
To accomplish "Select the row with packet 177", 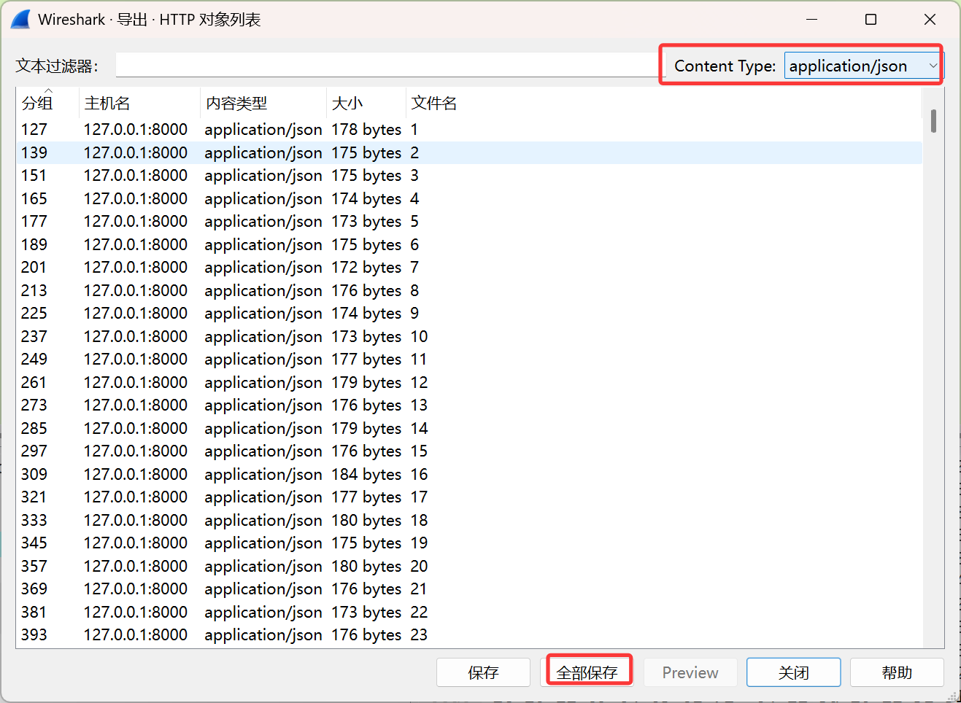I will point(469,222).
